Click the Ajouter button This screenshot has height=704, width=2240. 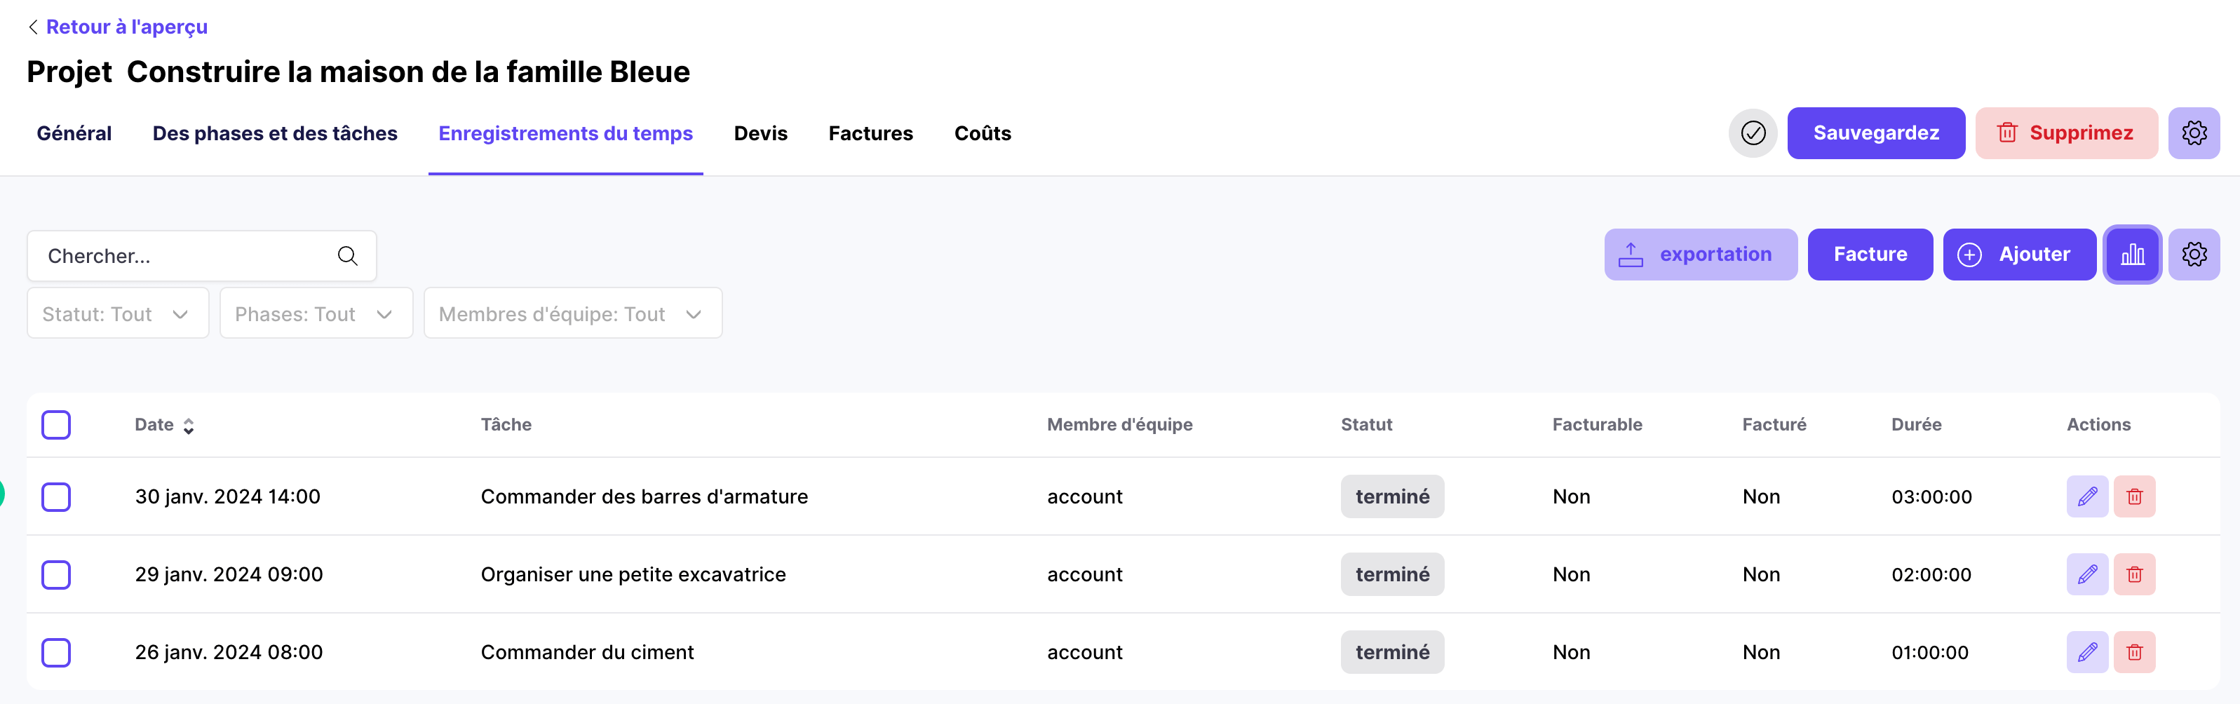(x=2019, y=255)
